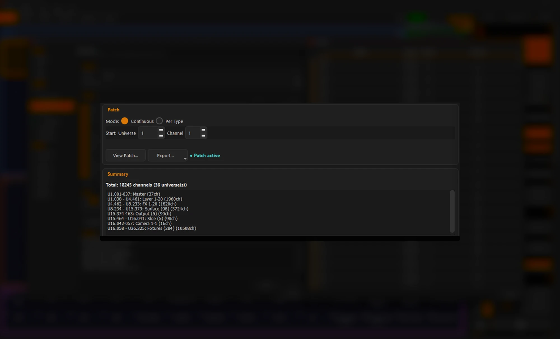
Task: Increment the Universe value with the upper stepper arrow
Action: [x=161, y=130]
